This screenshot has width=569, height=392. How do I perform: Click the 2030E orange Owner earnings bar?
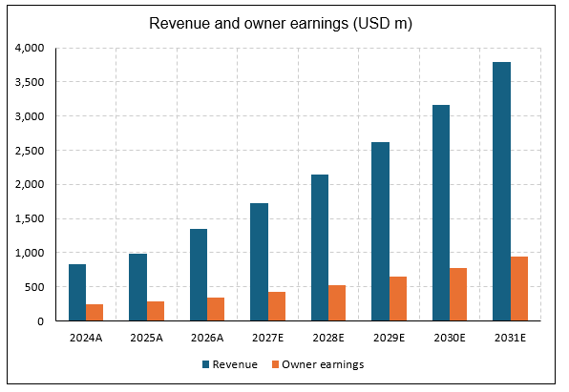click(458, 295)
